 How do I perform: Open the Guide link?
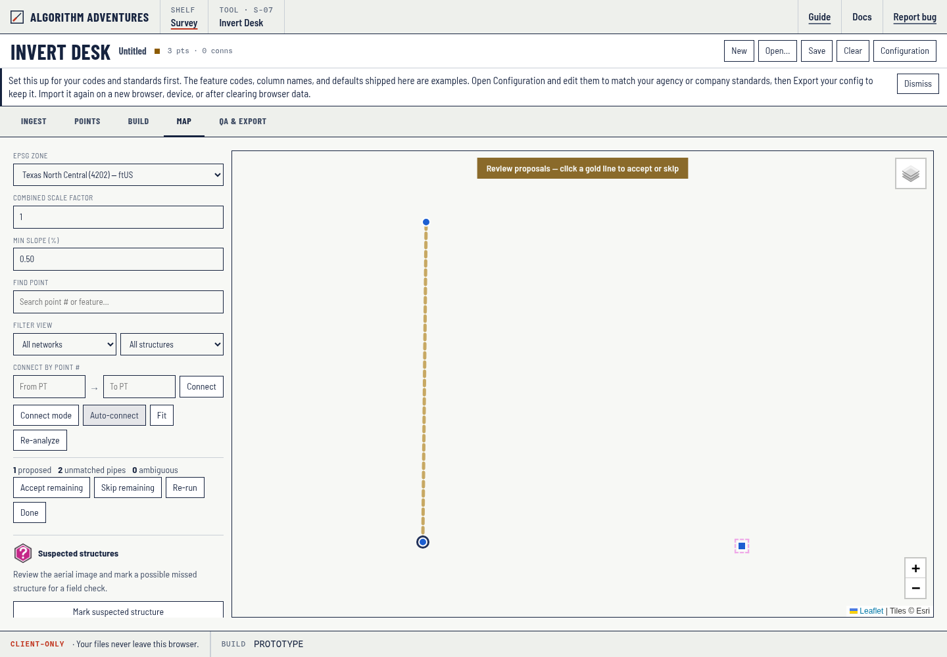[819, 17]
